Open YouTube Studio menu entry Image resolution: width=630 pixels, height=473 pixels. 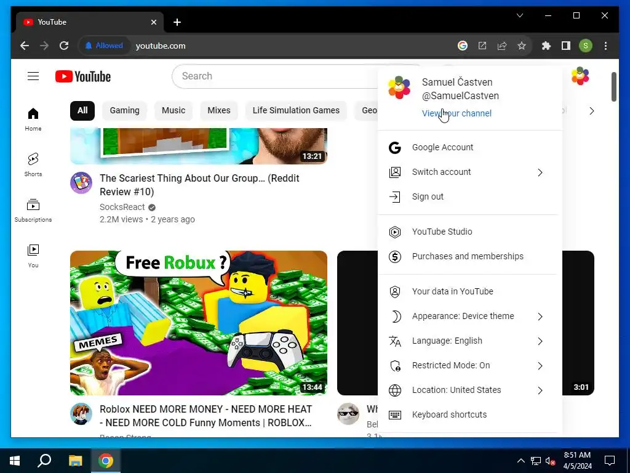[468, 232]
